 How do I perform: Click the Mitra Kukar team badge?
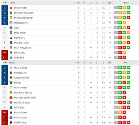[x=11, y=33]
